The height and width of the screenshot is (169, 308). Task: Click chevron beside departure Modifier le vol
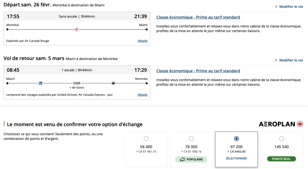[x=276, y=7]
